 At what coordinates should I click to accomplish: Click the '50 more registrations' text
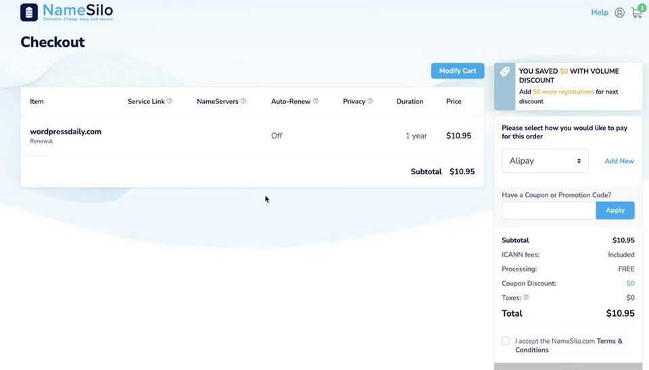563,92
